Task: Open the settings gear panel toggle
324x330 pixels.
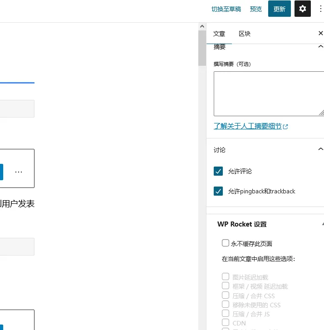Action: click(x=302, y=9)
